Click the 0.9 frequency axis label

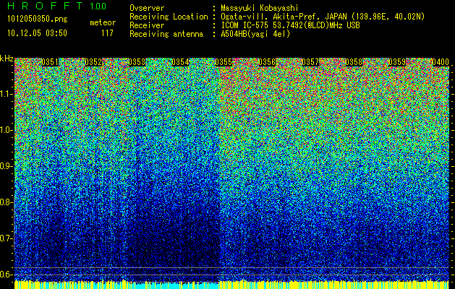point(6,166)
